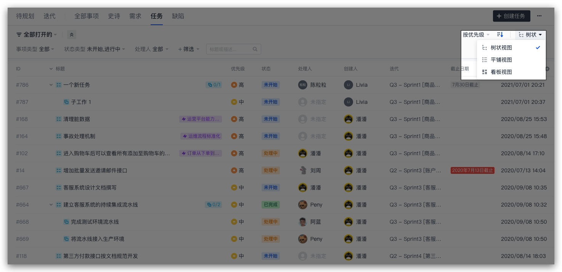This screenshot has width=562, height=272.
Task: Click 创建任务 button
Action: click(511, 16)
